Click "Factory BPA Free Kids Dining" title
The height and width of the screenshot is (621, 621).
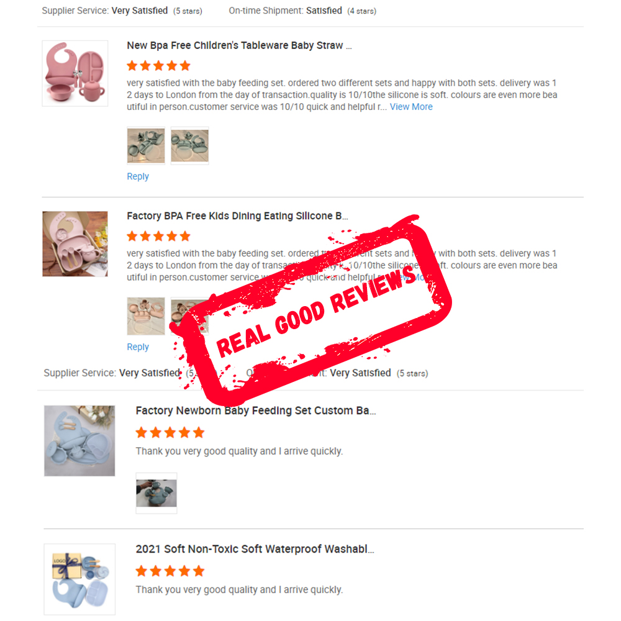click(237, 216)
